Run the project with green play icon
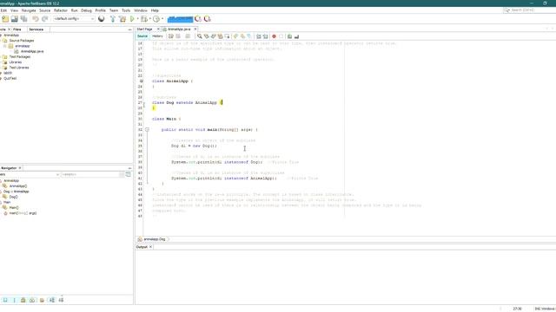Image resolution: width=556 pixels, height=312 pixels. point(132,19)
